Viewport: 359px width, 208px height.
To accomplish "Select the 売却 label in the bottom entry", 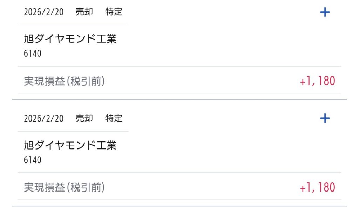I will pyautogui.click(x=84, y=118).
